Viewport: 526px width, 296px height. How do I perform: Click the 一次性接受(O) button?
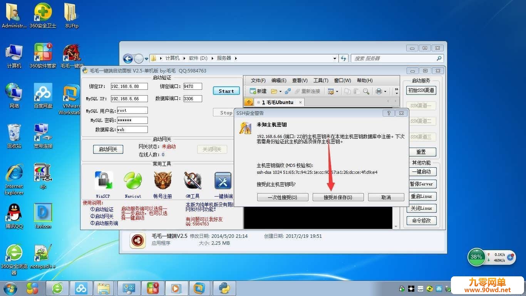(283, 197)
